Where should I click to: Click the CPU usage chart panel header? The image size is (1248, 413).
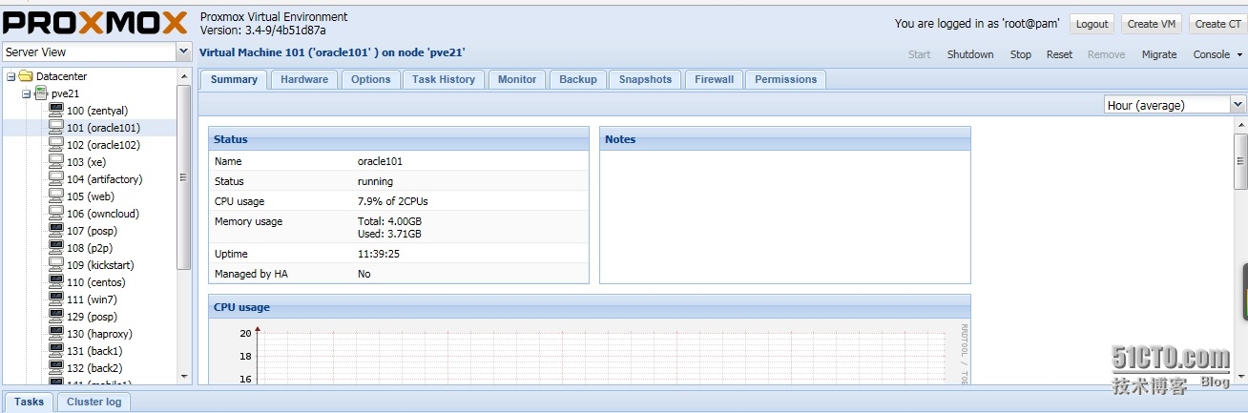pos(590,307)
